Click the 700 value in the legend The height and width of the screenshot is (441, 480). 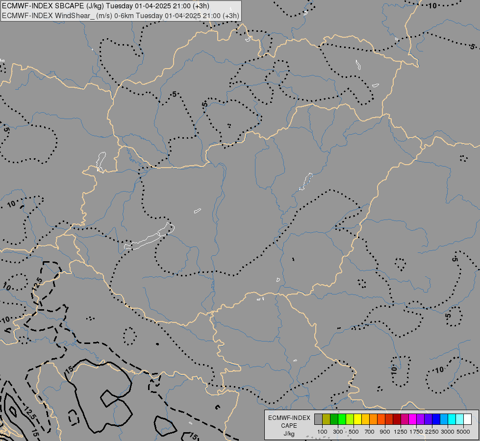(x=370, y=432)
